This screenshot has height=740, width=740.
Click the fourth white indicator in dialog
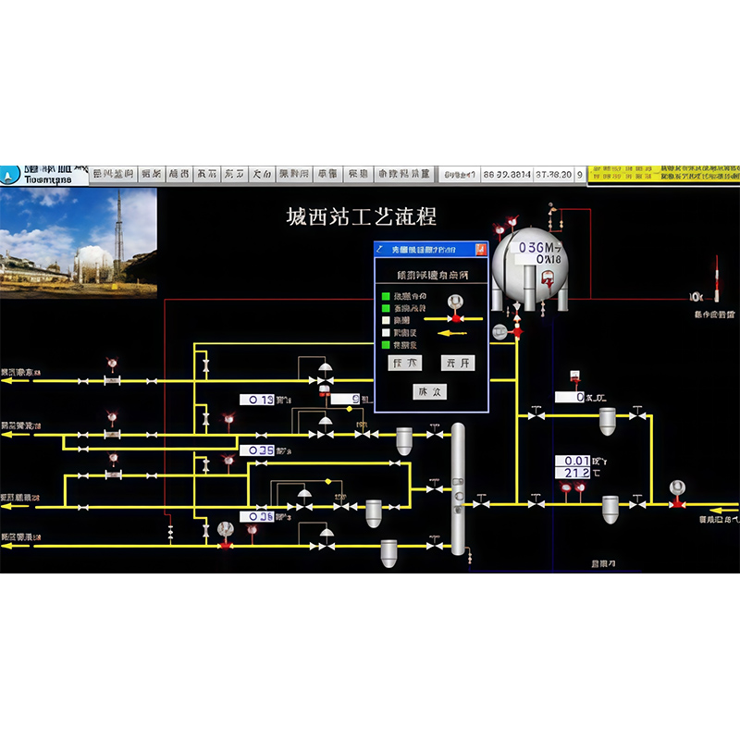[x=386, y=333]
